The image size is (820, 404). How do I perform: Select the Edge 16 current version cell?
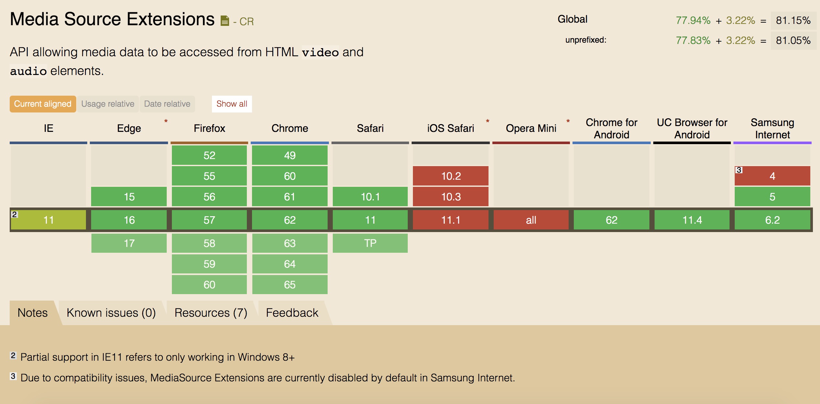click(129, 220)
